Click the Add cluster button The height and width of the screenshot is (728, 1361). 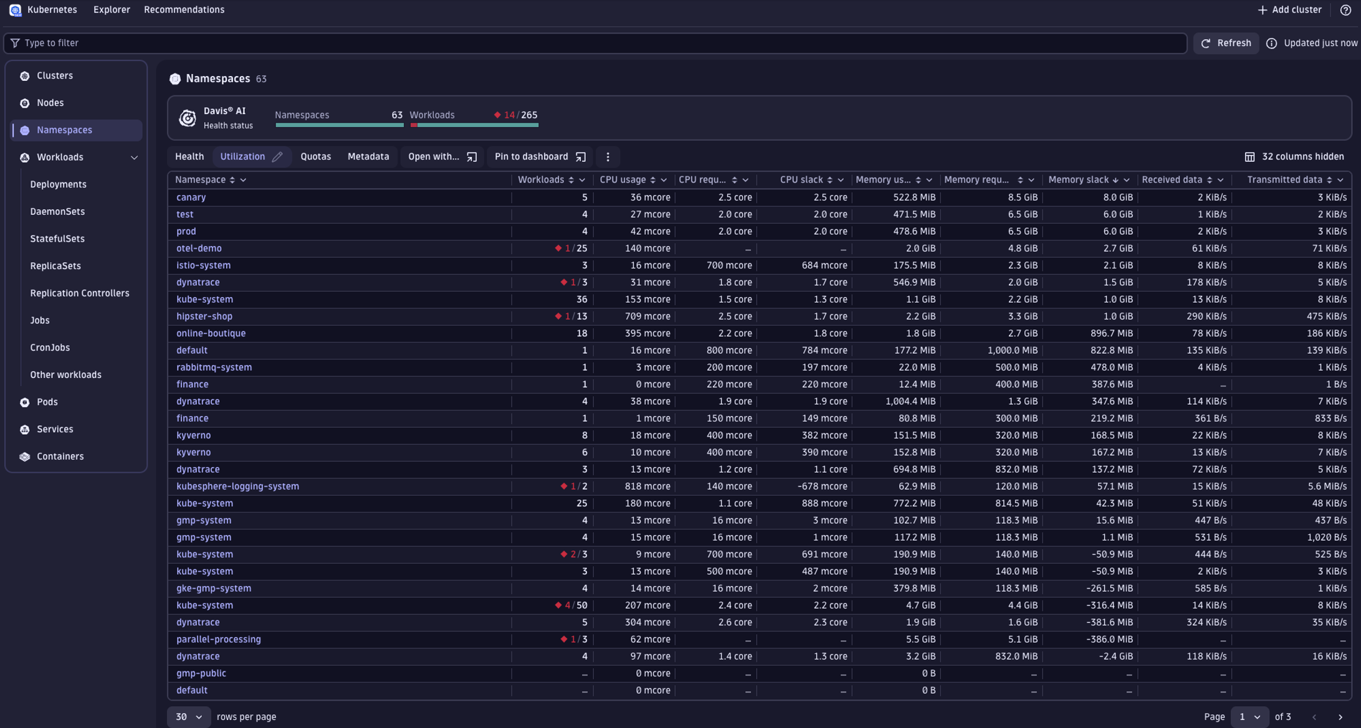[x=1287, y=9]
